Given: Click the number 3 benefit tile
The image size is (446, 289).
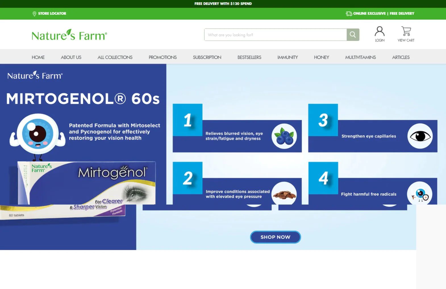Looking at the screenshot, I should pos(323,120).
